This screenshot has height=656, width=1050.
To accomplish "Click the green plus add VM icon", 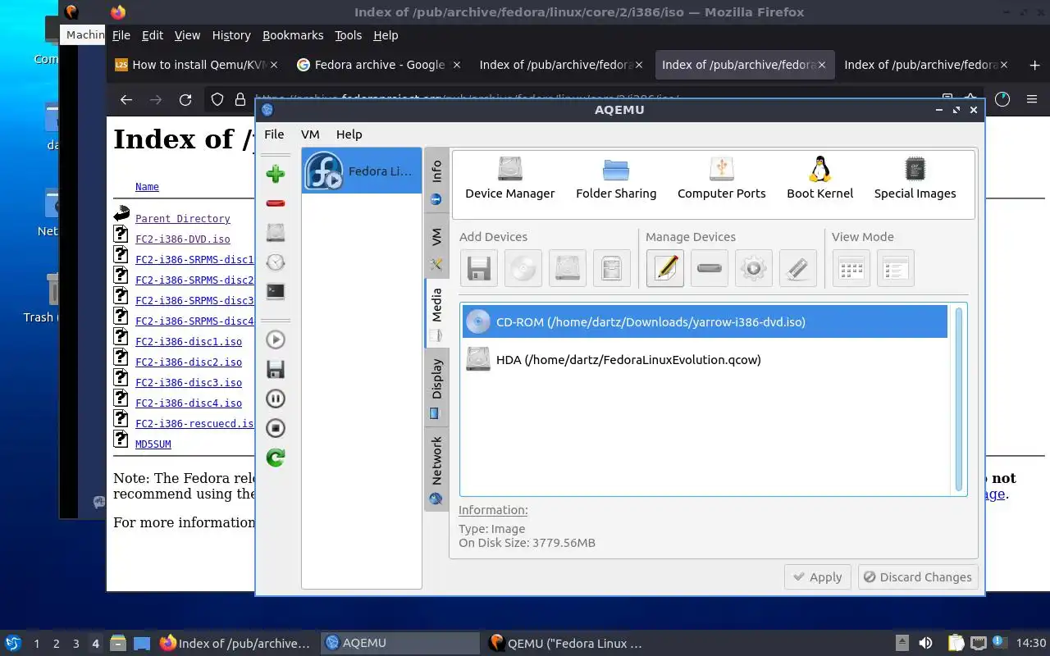I will point(276,173).
